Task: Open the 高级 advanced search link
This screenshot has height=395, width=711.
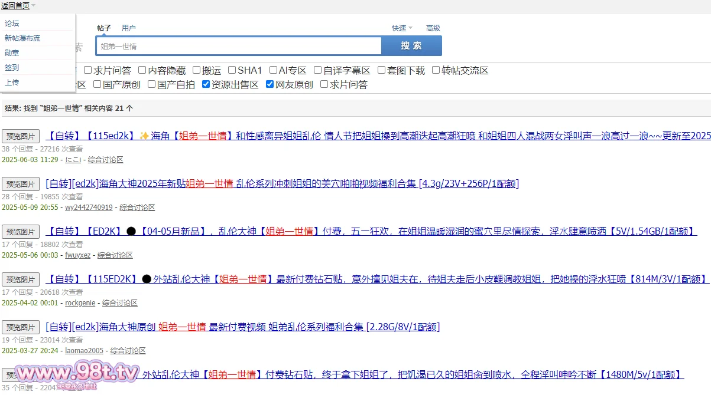Action: [x=433, y=28]
